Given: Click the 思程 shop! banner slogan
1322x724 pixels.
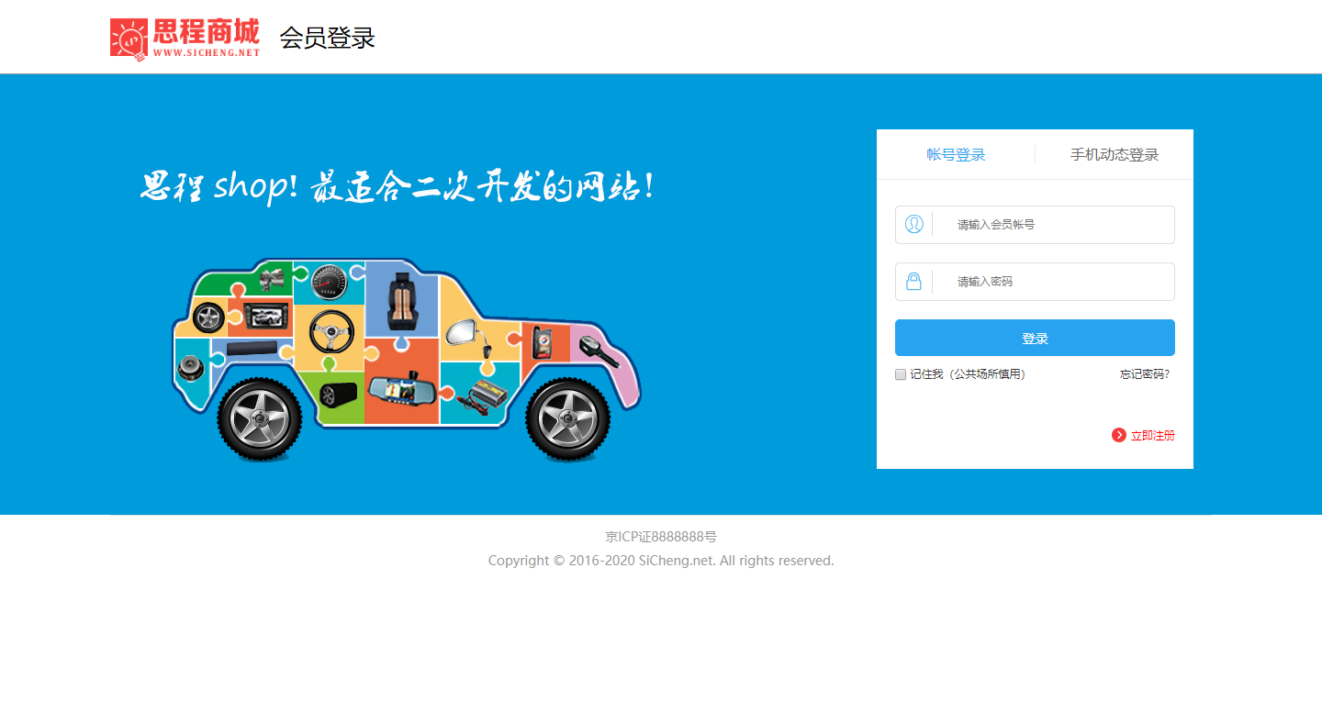Looking at the screenshot, I should 398,186.
